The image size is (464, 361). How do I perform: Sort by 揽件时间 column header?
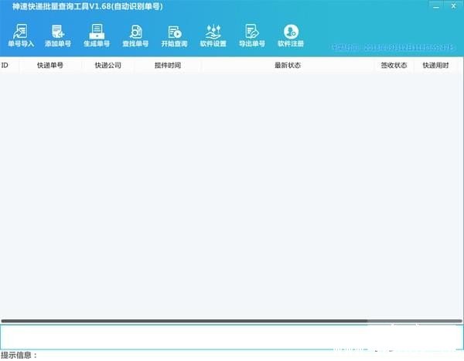[167, 66]
